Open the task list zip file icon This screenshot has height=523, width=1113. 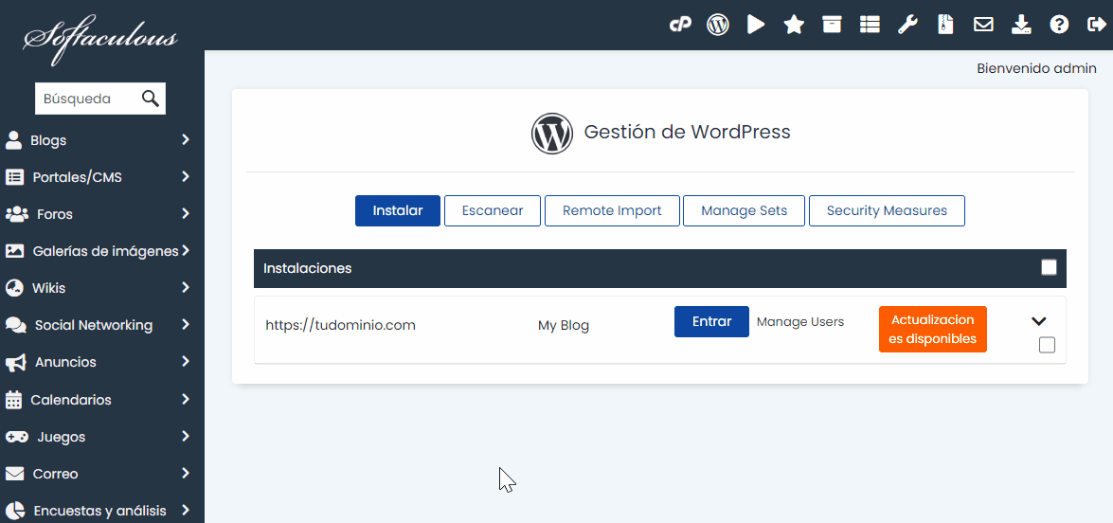click(x=945, y=25)
